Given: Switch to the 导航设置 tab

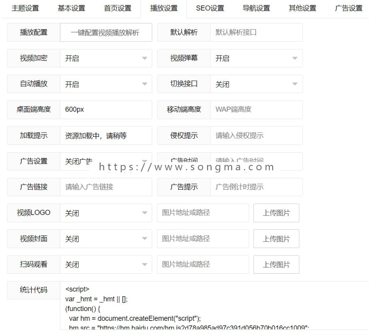Looking at the screenshot, I should [x=256, y=9].
